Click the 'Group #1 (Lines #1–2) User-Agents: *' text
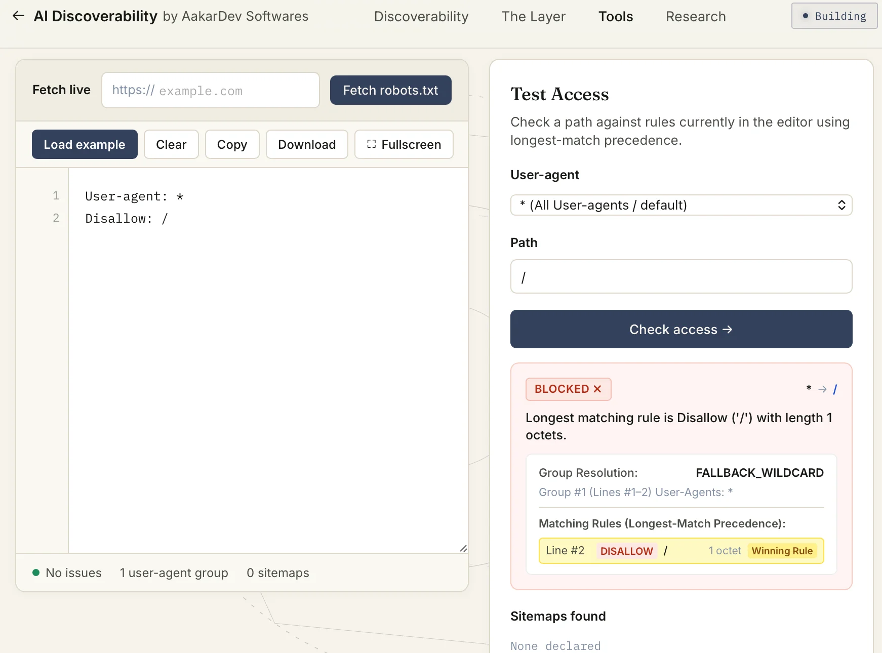This screenshot has width=882, height=653. tap(635, 492)
